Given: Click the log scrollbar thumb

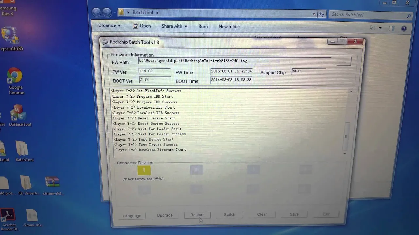Looking at the screenshot, I should click(x=347, y=136).
